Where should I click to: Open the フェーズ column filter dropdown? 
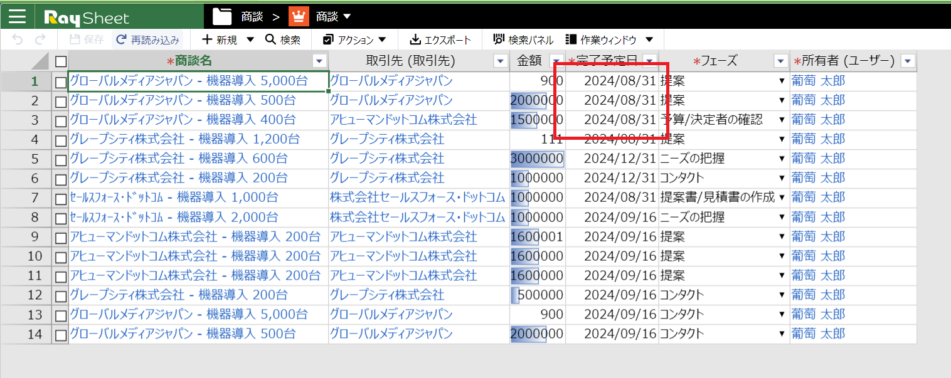[x=781, y=61]
